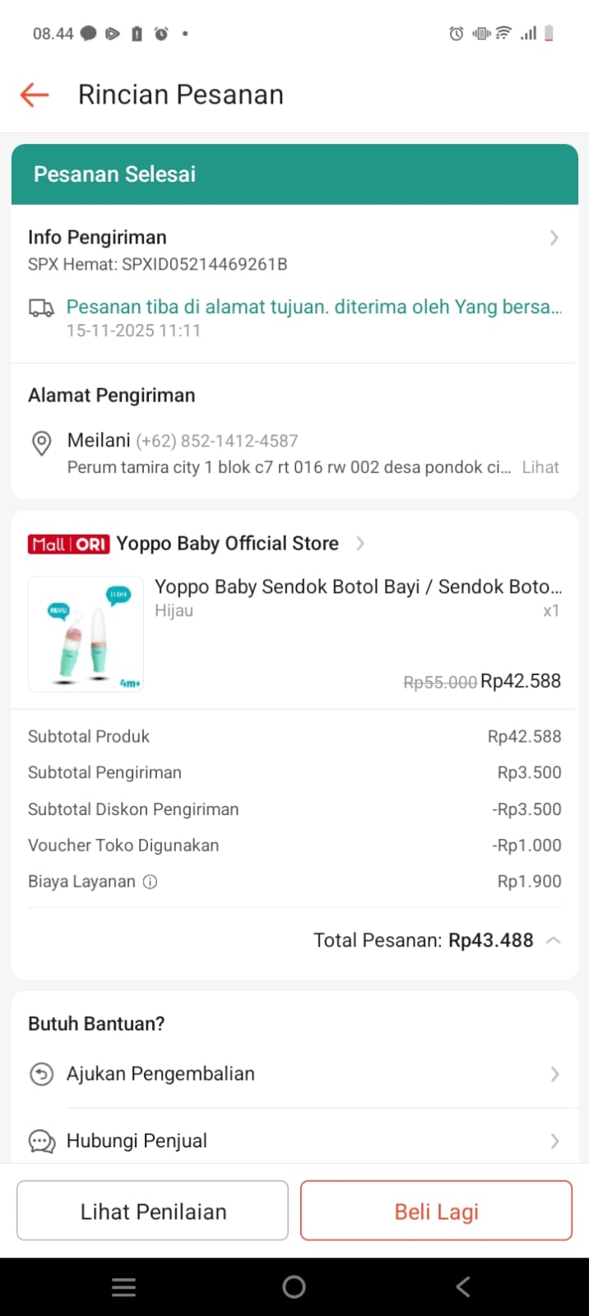This screenshot has width=589, height=1316.
Task: Collapse the Total Pesanan breakdown arrow
Action: [x=554, y=940]
